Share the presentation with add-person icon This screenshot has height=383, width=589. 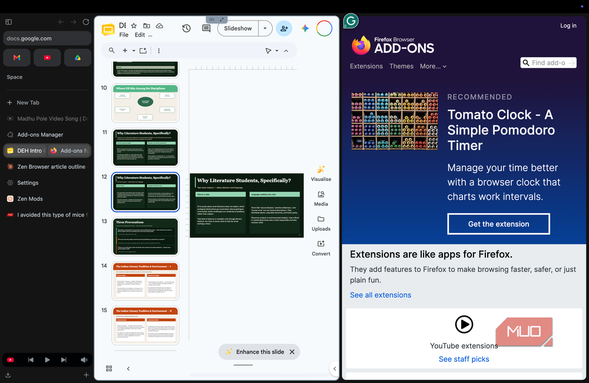pos(284,28)
